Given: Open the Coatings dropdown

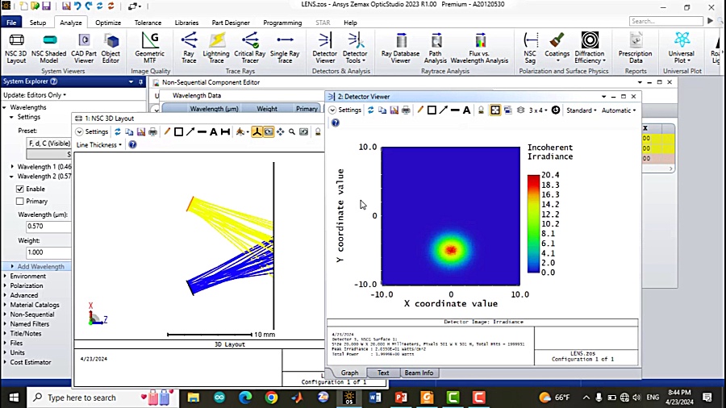Looking at the screenshot, I should click(x=557, y=48).
